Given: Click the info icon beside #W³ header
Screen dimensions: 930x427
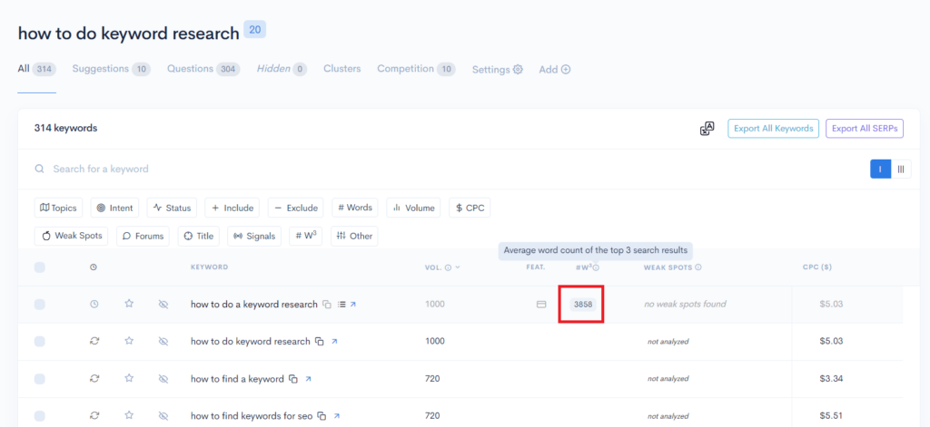Looking at the screenshot, I should click(596, 267).
